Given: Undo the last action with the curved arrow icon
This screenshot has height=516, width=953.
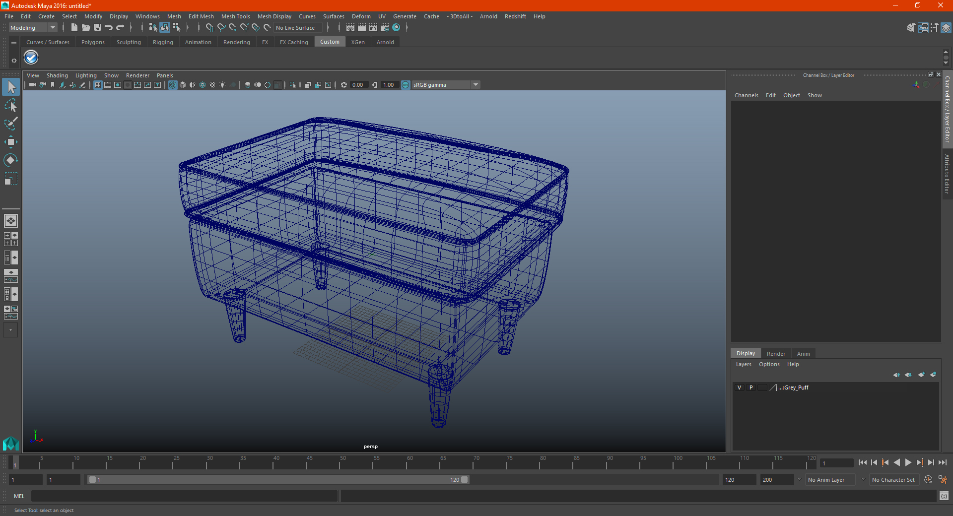Looking at the screenshot, I should click(109, 28).
